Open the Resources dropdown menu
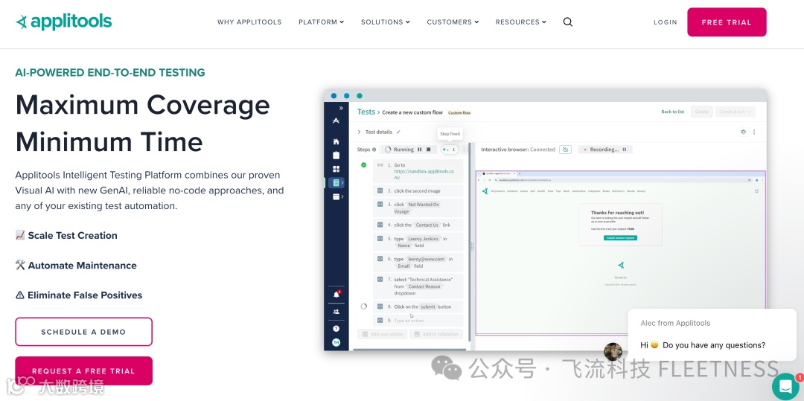This screenshot has height=401, width=804. (x=521, y=22)
